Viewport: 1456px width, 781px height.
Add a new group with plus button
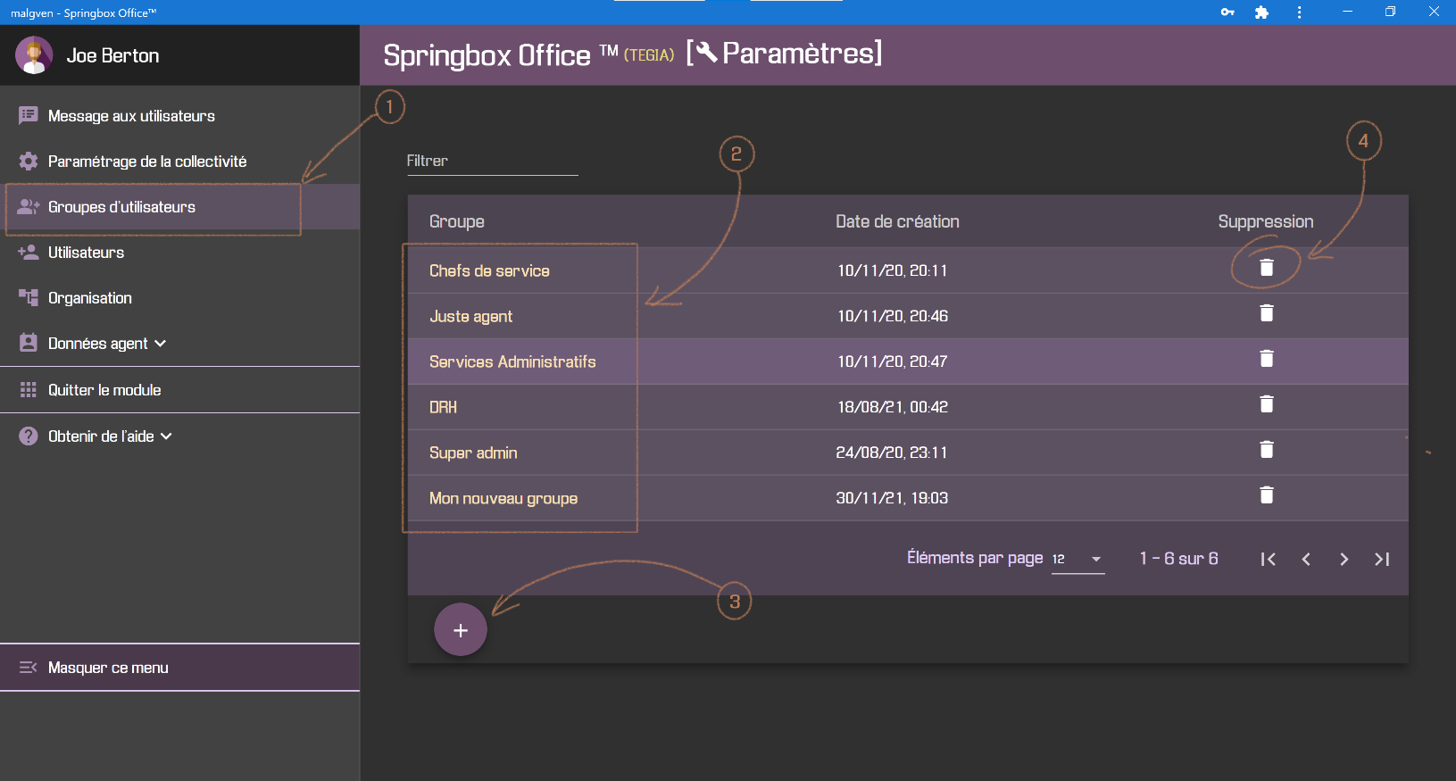pyautogui.click(x=461, y=630)
